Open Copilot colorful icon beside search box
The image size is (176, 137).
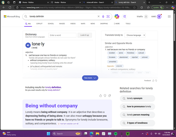point(117,16)
